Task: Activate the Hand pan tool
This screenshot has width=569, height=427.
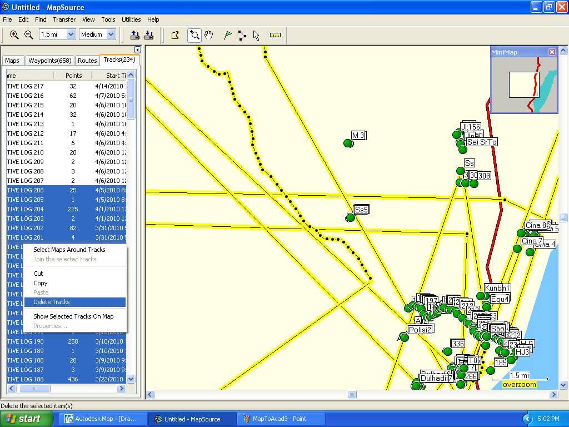Action: 208,35
